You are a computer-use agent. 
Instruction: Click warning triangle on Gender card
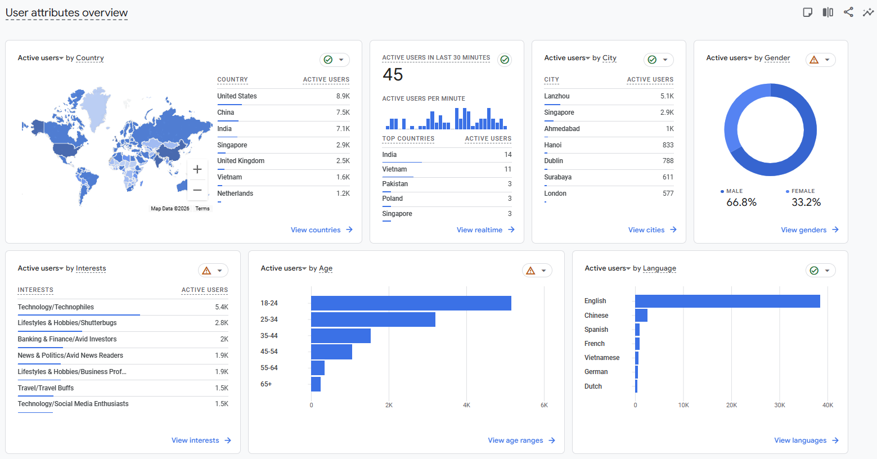tap(814, 60)
